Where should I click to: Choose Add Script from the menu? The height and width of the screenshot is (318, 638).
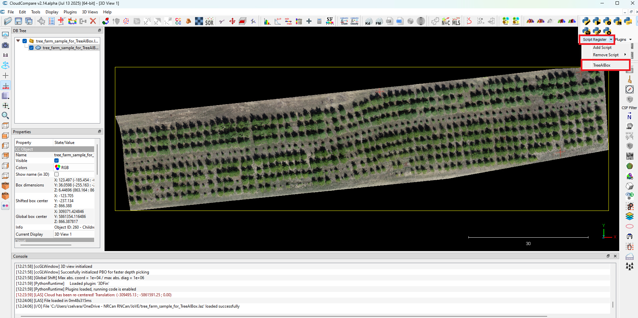(602, 48)
